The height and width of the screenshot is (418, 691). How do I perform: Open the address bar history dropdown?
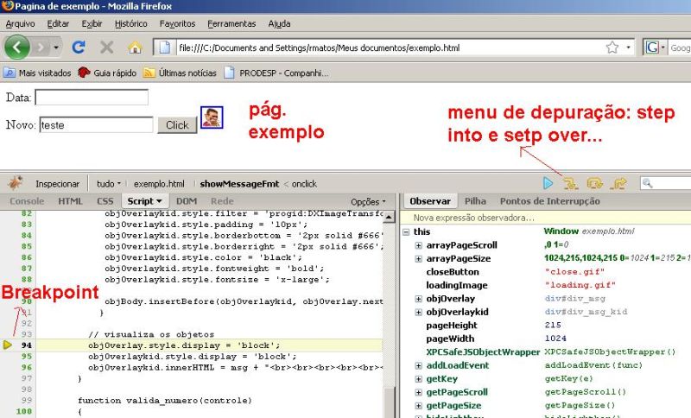click(628, 47)
